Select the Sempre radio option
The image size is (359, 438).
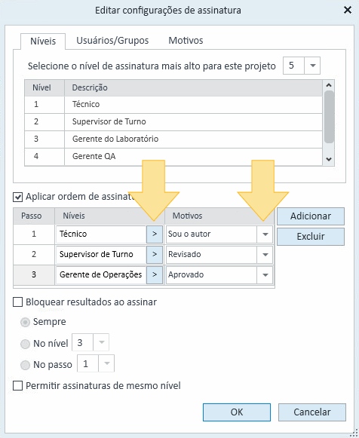click(25, 323)
